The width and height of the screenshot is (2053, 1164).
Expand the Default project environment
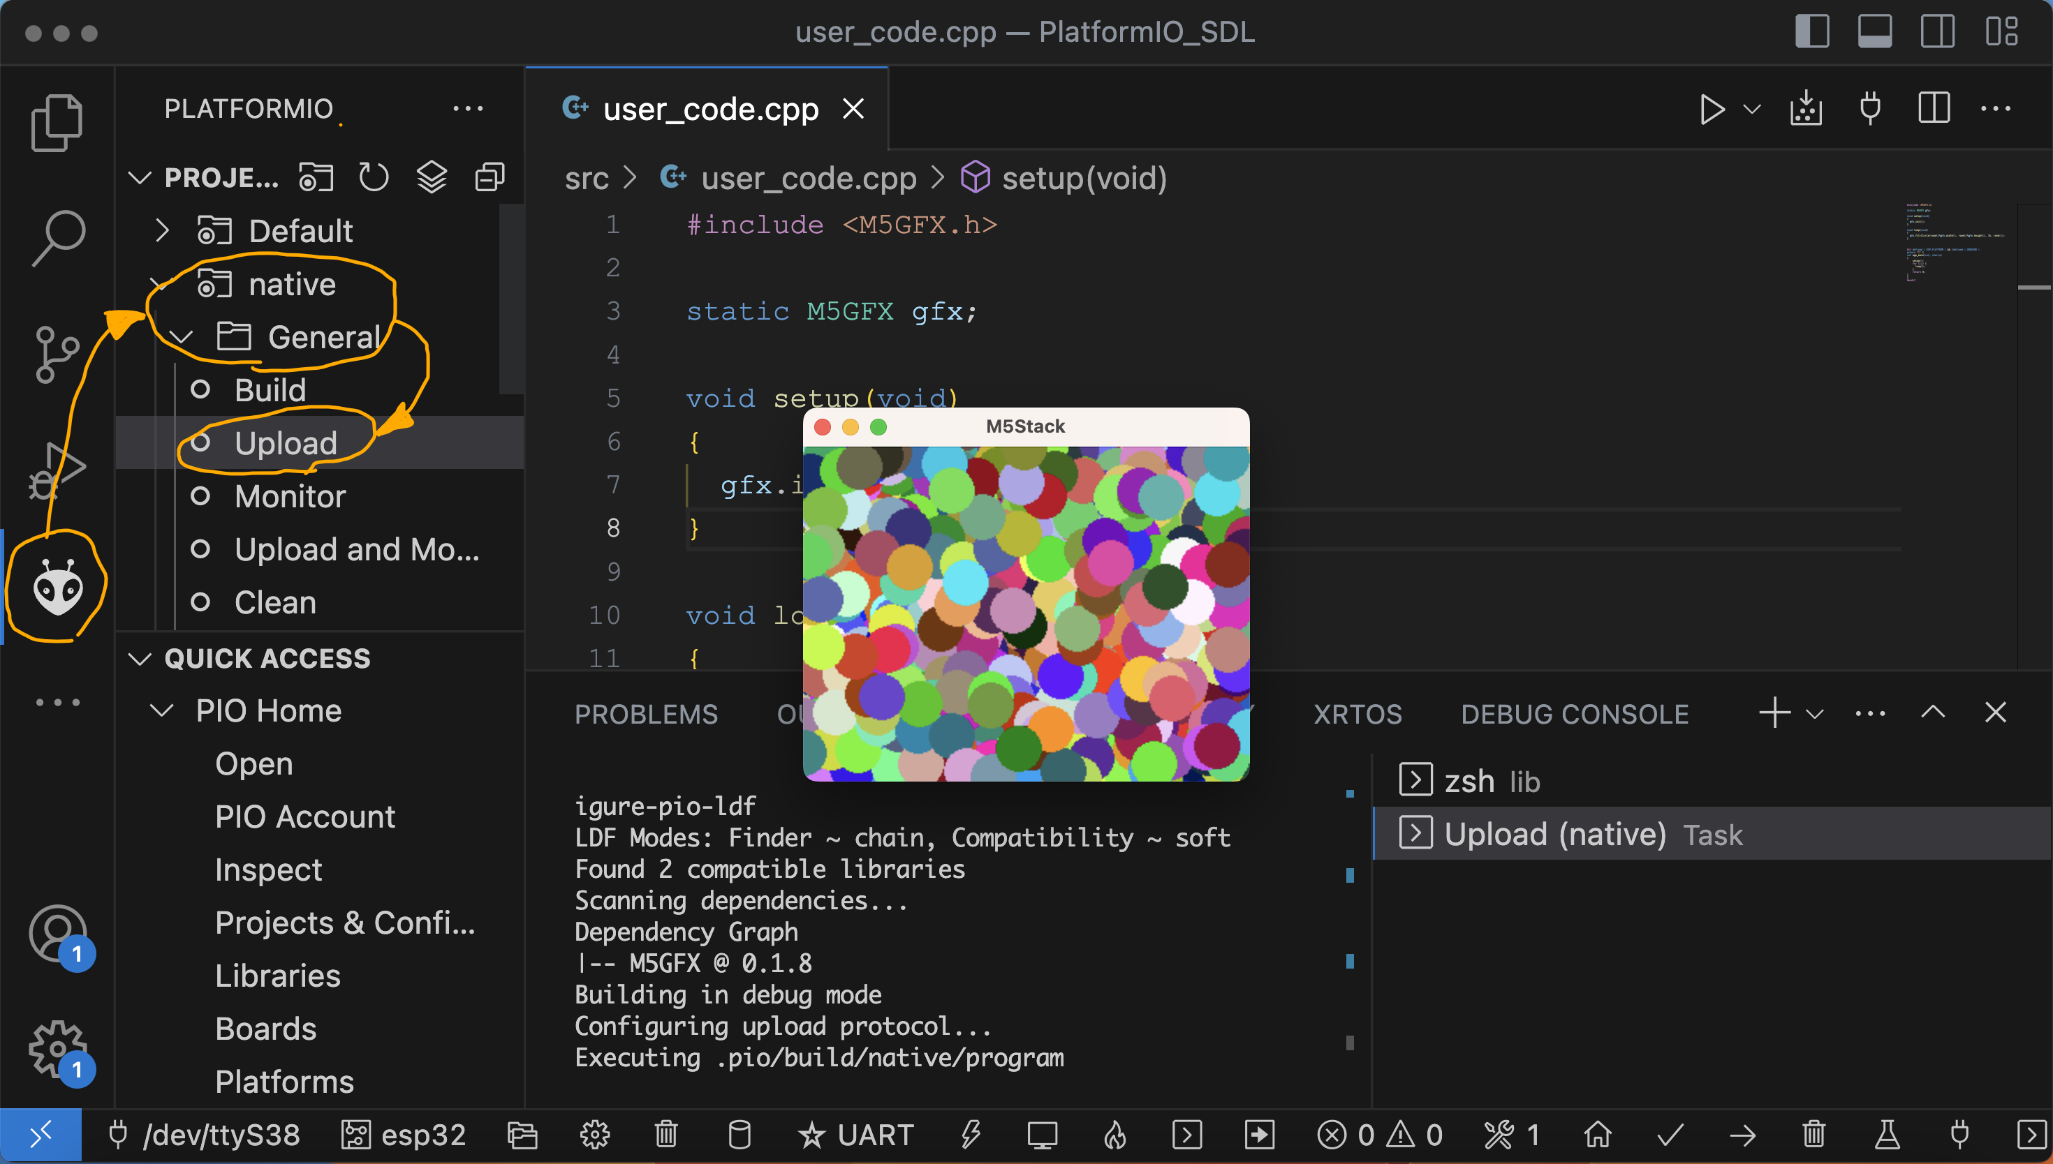point(162,230)
